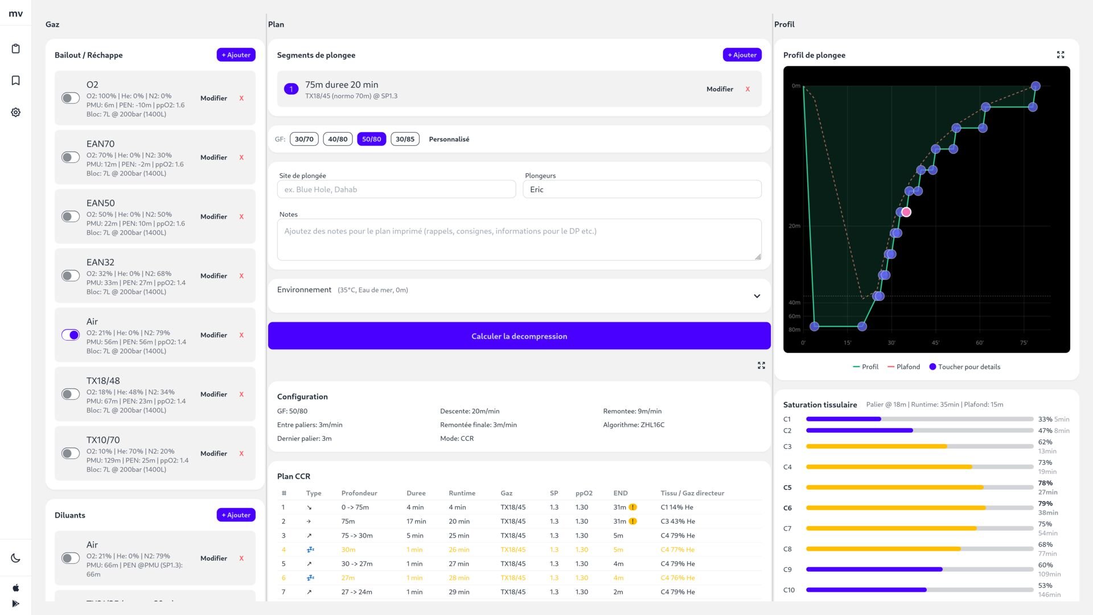Enable the O2 bailout gas toggle
Image resolution: width=1093 pixels, height=615 pixels.
(x=71, y=98)
